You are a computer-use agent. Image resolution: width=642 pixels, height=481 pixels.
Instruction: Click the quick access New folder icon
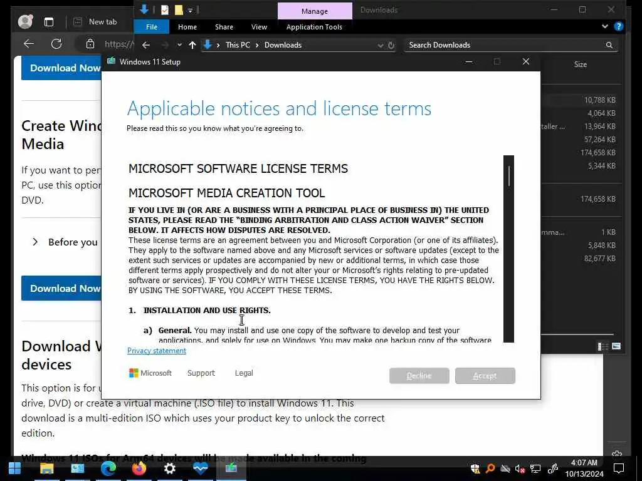[179, 10]
